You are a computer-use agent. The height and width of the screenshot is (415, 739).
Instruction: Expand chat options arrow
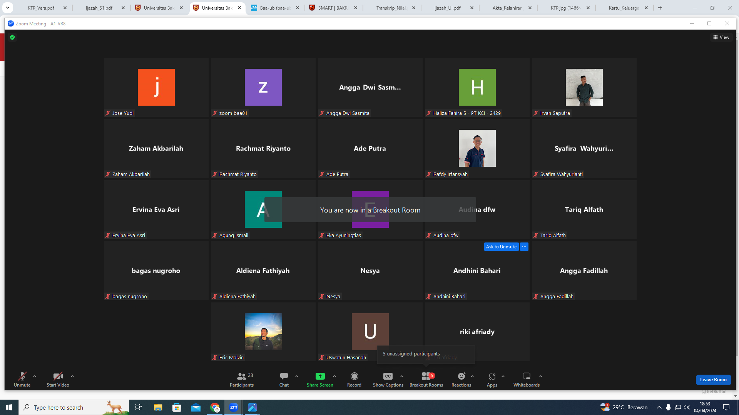[x=297, y=376]
